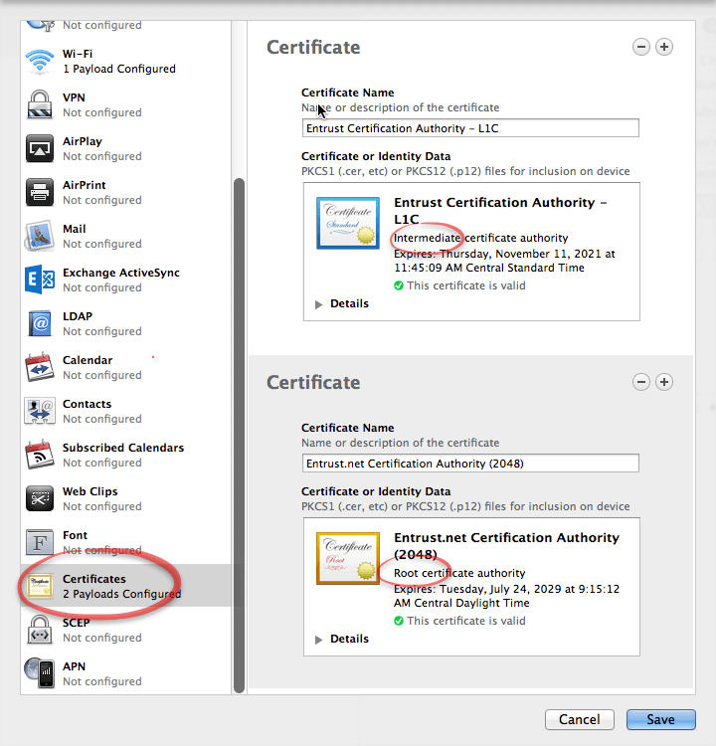Click the 'SCEP' label in sidebar
This screenshot has width=716, height=746.
tap(77, 623)
